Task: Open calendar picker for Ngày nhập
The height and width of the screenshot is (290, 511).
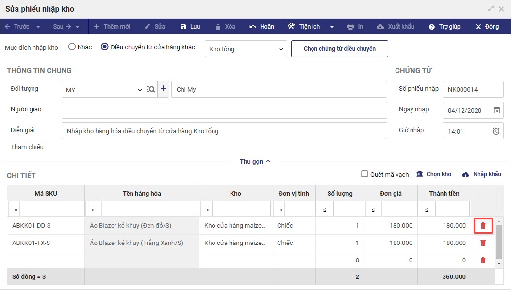Action: [x=496, y=110]
